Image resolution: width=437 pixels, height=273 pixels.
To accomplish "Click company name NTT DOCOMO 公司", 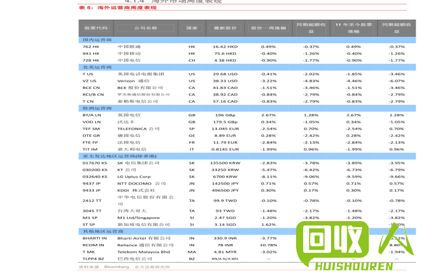I will click(141, 183).
